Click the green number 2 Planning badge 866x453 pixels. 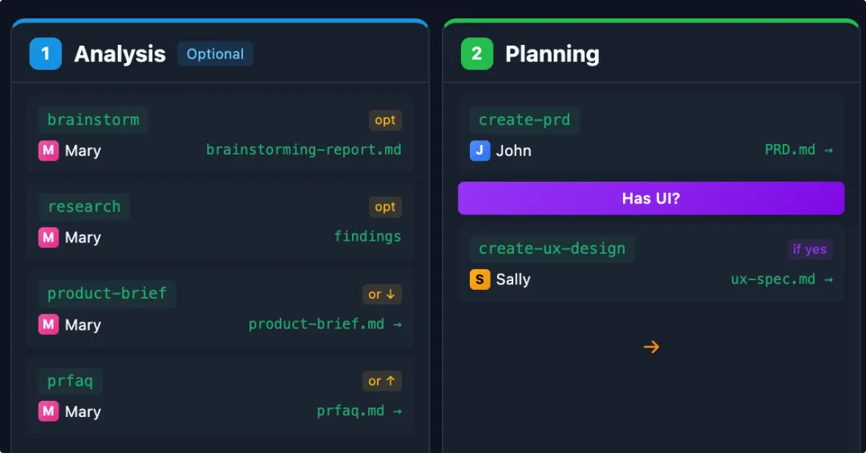pos(476,54)
